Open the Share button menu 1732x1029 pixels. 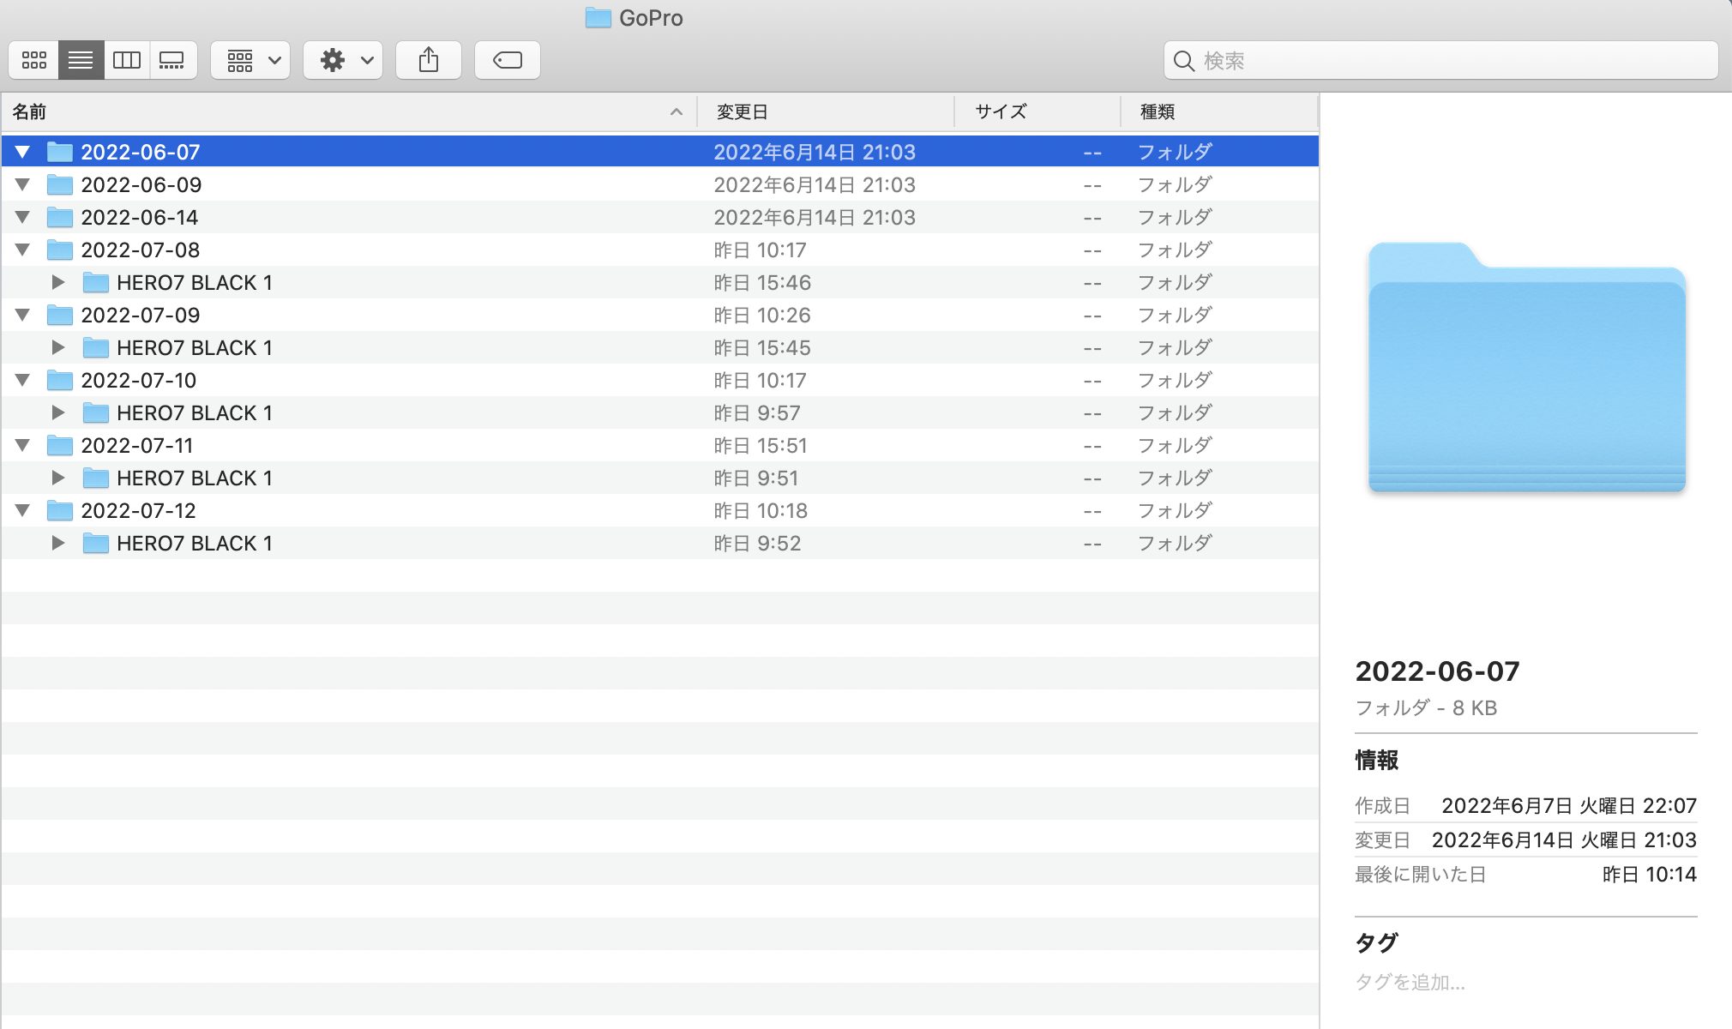429,60
